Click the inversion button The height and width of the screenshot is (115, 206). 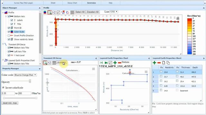tap(62, 62)
